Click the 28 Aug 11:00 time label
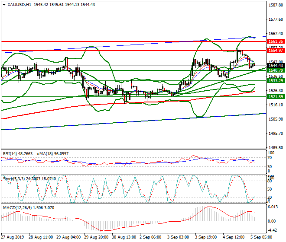Screen dimensions: 286x242 [x=41, y=237]
